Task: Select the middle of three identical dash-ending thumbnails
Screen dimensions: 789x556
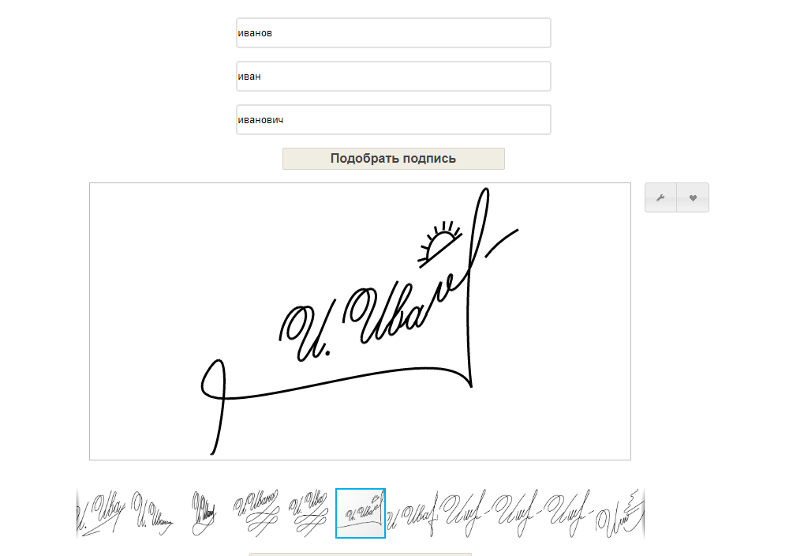Action: tap(516, 513)
